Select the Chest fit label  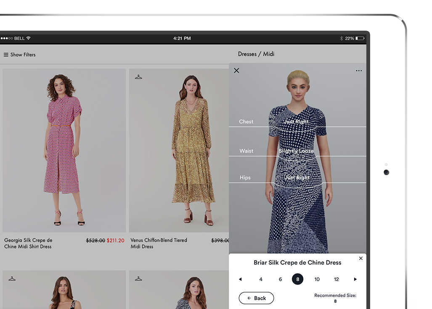point(246,121)
